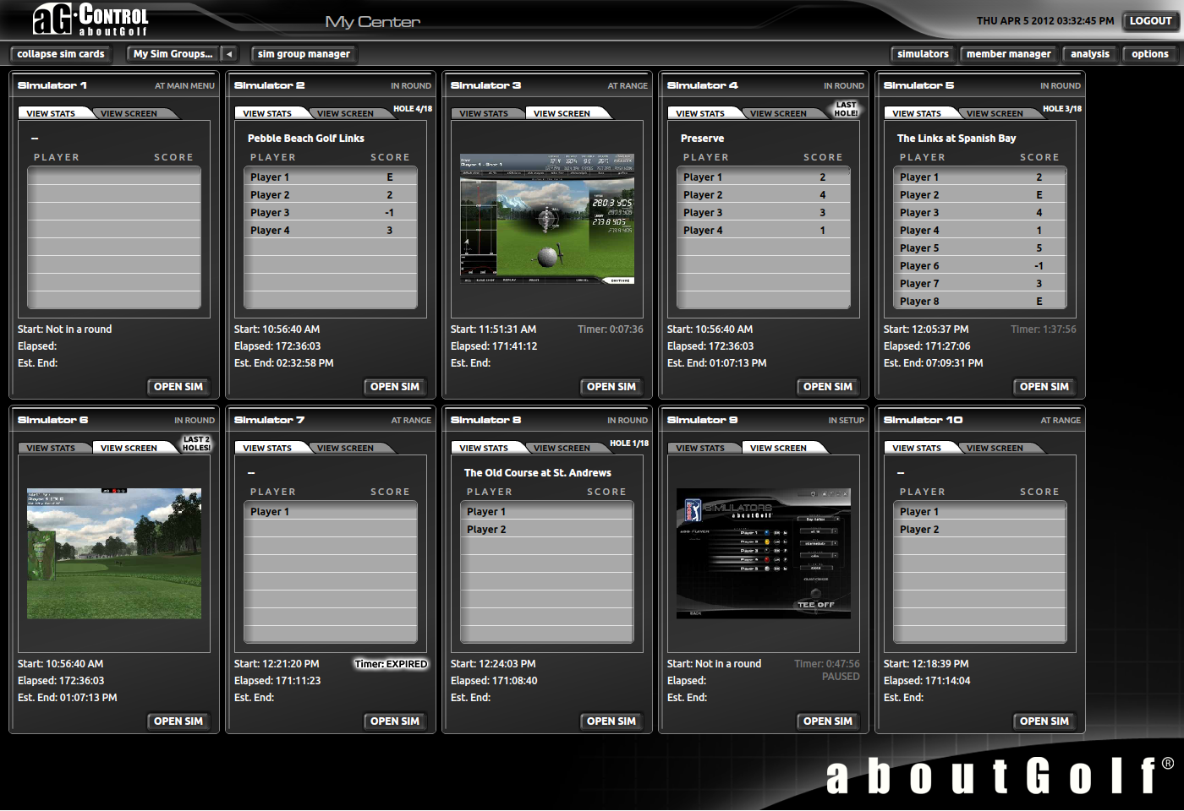Click the Simulator 3 driving range screen thumbnail
Screen dimensions: 1184x811
tap(547, 219)
